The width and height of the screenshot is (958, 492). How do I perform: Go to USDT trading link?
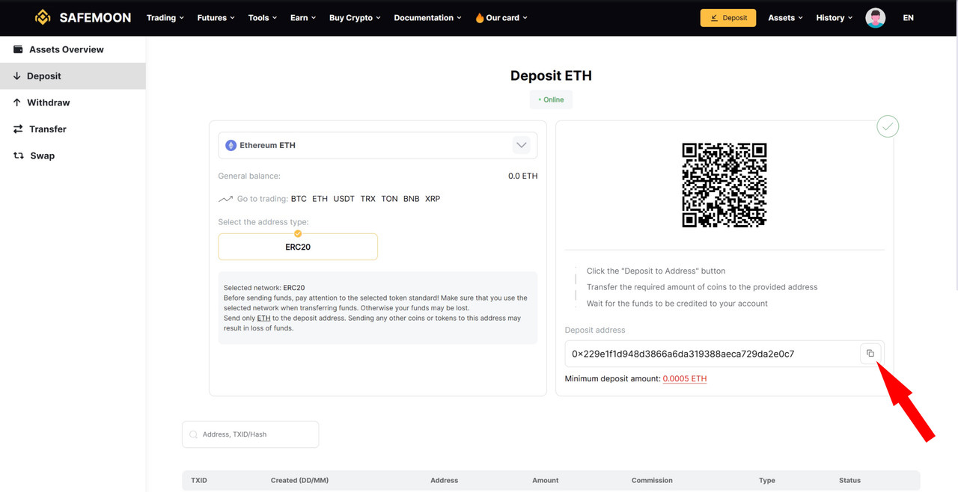[x=344, y=199]
